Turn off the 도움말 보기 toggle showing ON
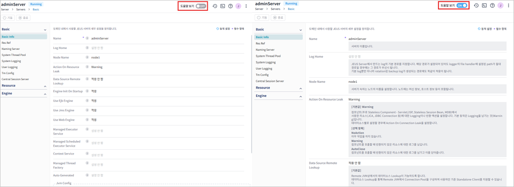Image resolution: width=514 pixels, height=187 pixels. [x=462, y=6]
